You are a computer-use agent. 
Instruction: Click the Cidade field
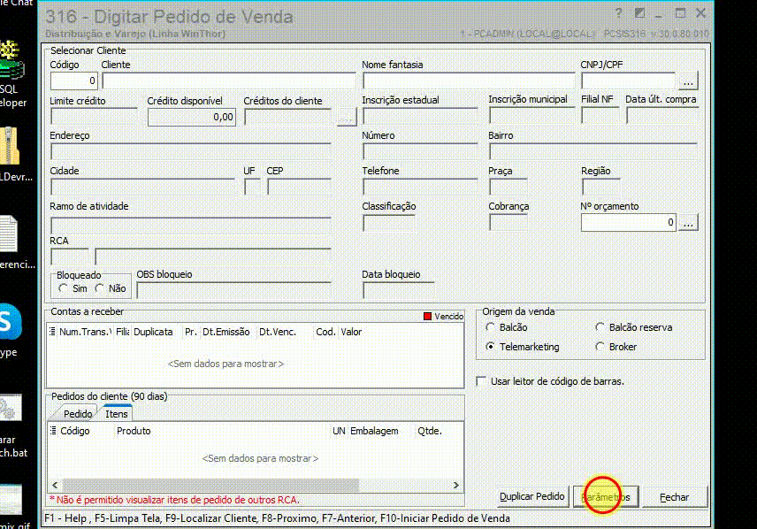point(142,187)
